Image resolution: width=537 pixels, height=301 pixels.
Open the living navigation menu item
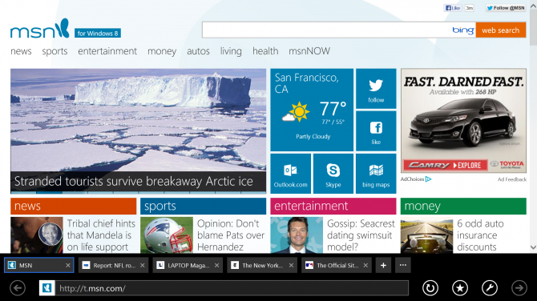tap(231, 51)
